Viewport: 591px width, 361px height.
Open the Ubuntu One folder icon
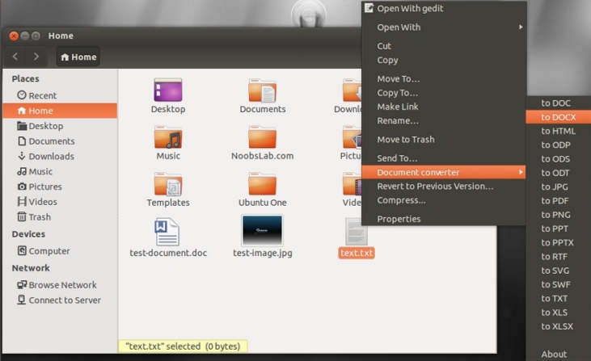click(x=262, y=184)
